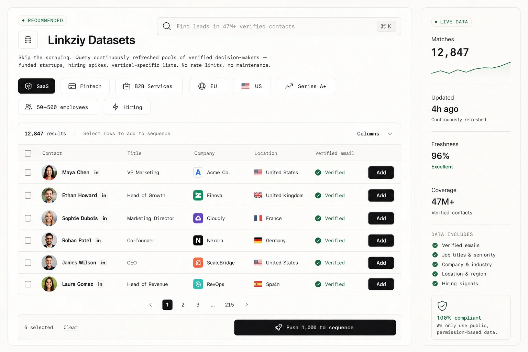Clear the selected rows link
This screenshot has height=352, width=528.
(x=70, y=328)
